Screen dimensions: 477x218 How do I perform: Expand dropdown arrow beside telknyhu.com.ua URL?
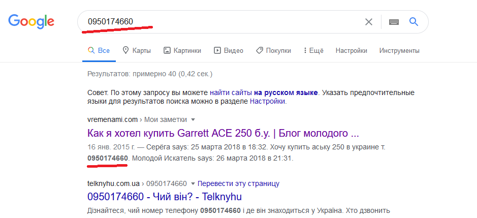[x=193, y=184]
